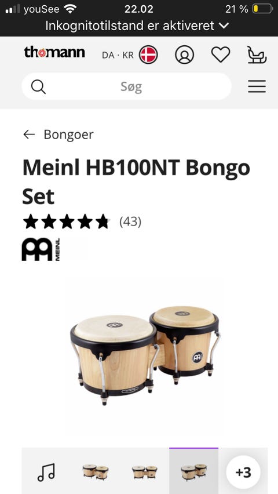278x494 pixels.
Task: Select the second bongo product thumbnail
Action: (145, 471)
